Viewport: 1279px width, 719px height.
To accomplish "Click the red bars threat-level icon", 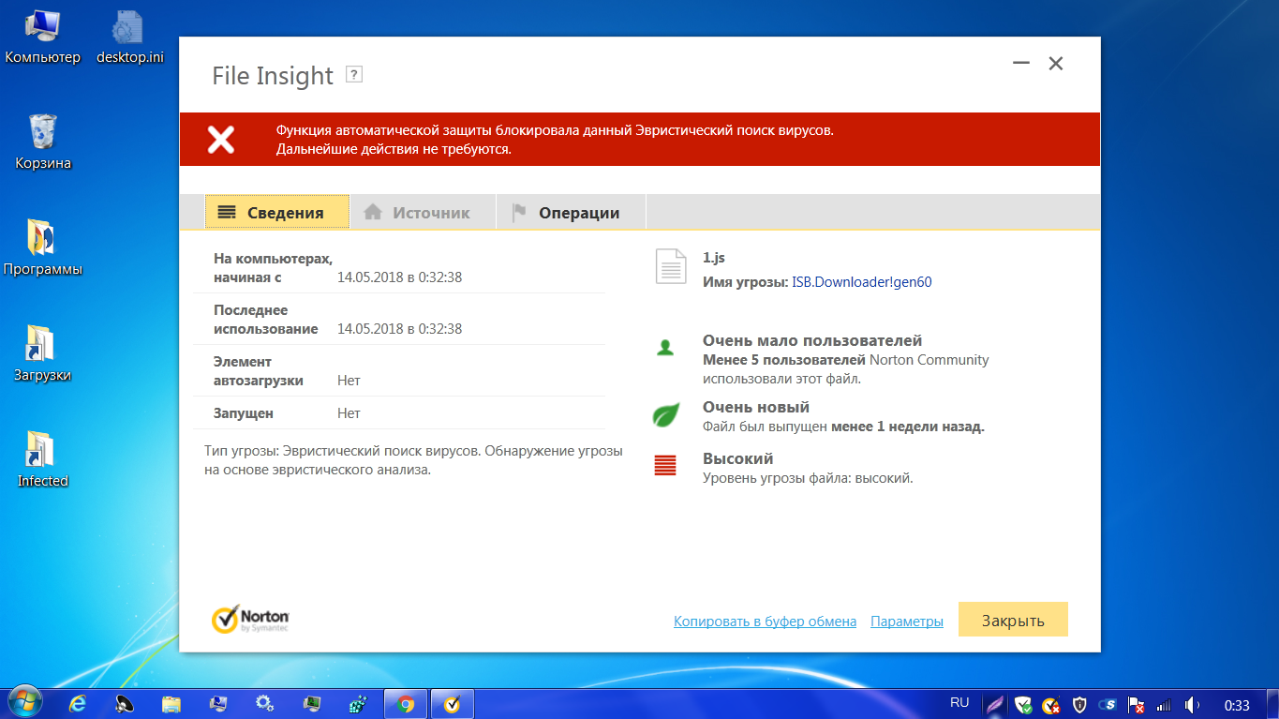I will pos(665,465).
